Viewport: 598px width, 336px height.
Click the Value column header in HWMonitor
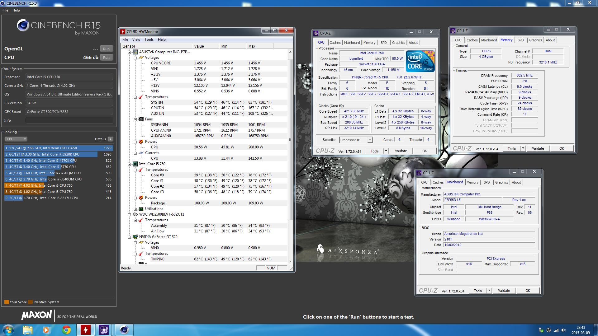pyautogui.click(x=206, y=46)
